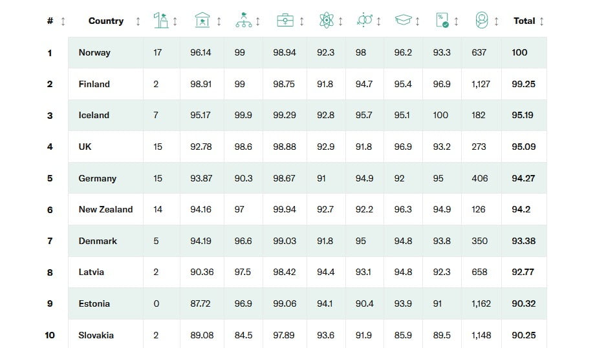This screenshot has height=348, width=595.
Task: Click the Total column header
Action: click(x=524, y=21)
